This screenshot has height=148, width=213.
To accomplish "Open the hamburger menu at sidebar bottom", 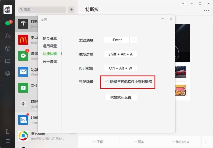I will coord(7,141).
